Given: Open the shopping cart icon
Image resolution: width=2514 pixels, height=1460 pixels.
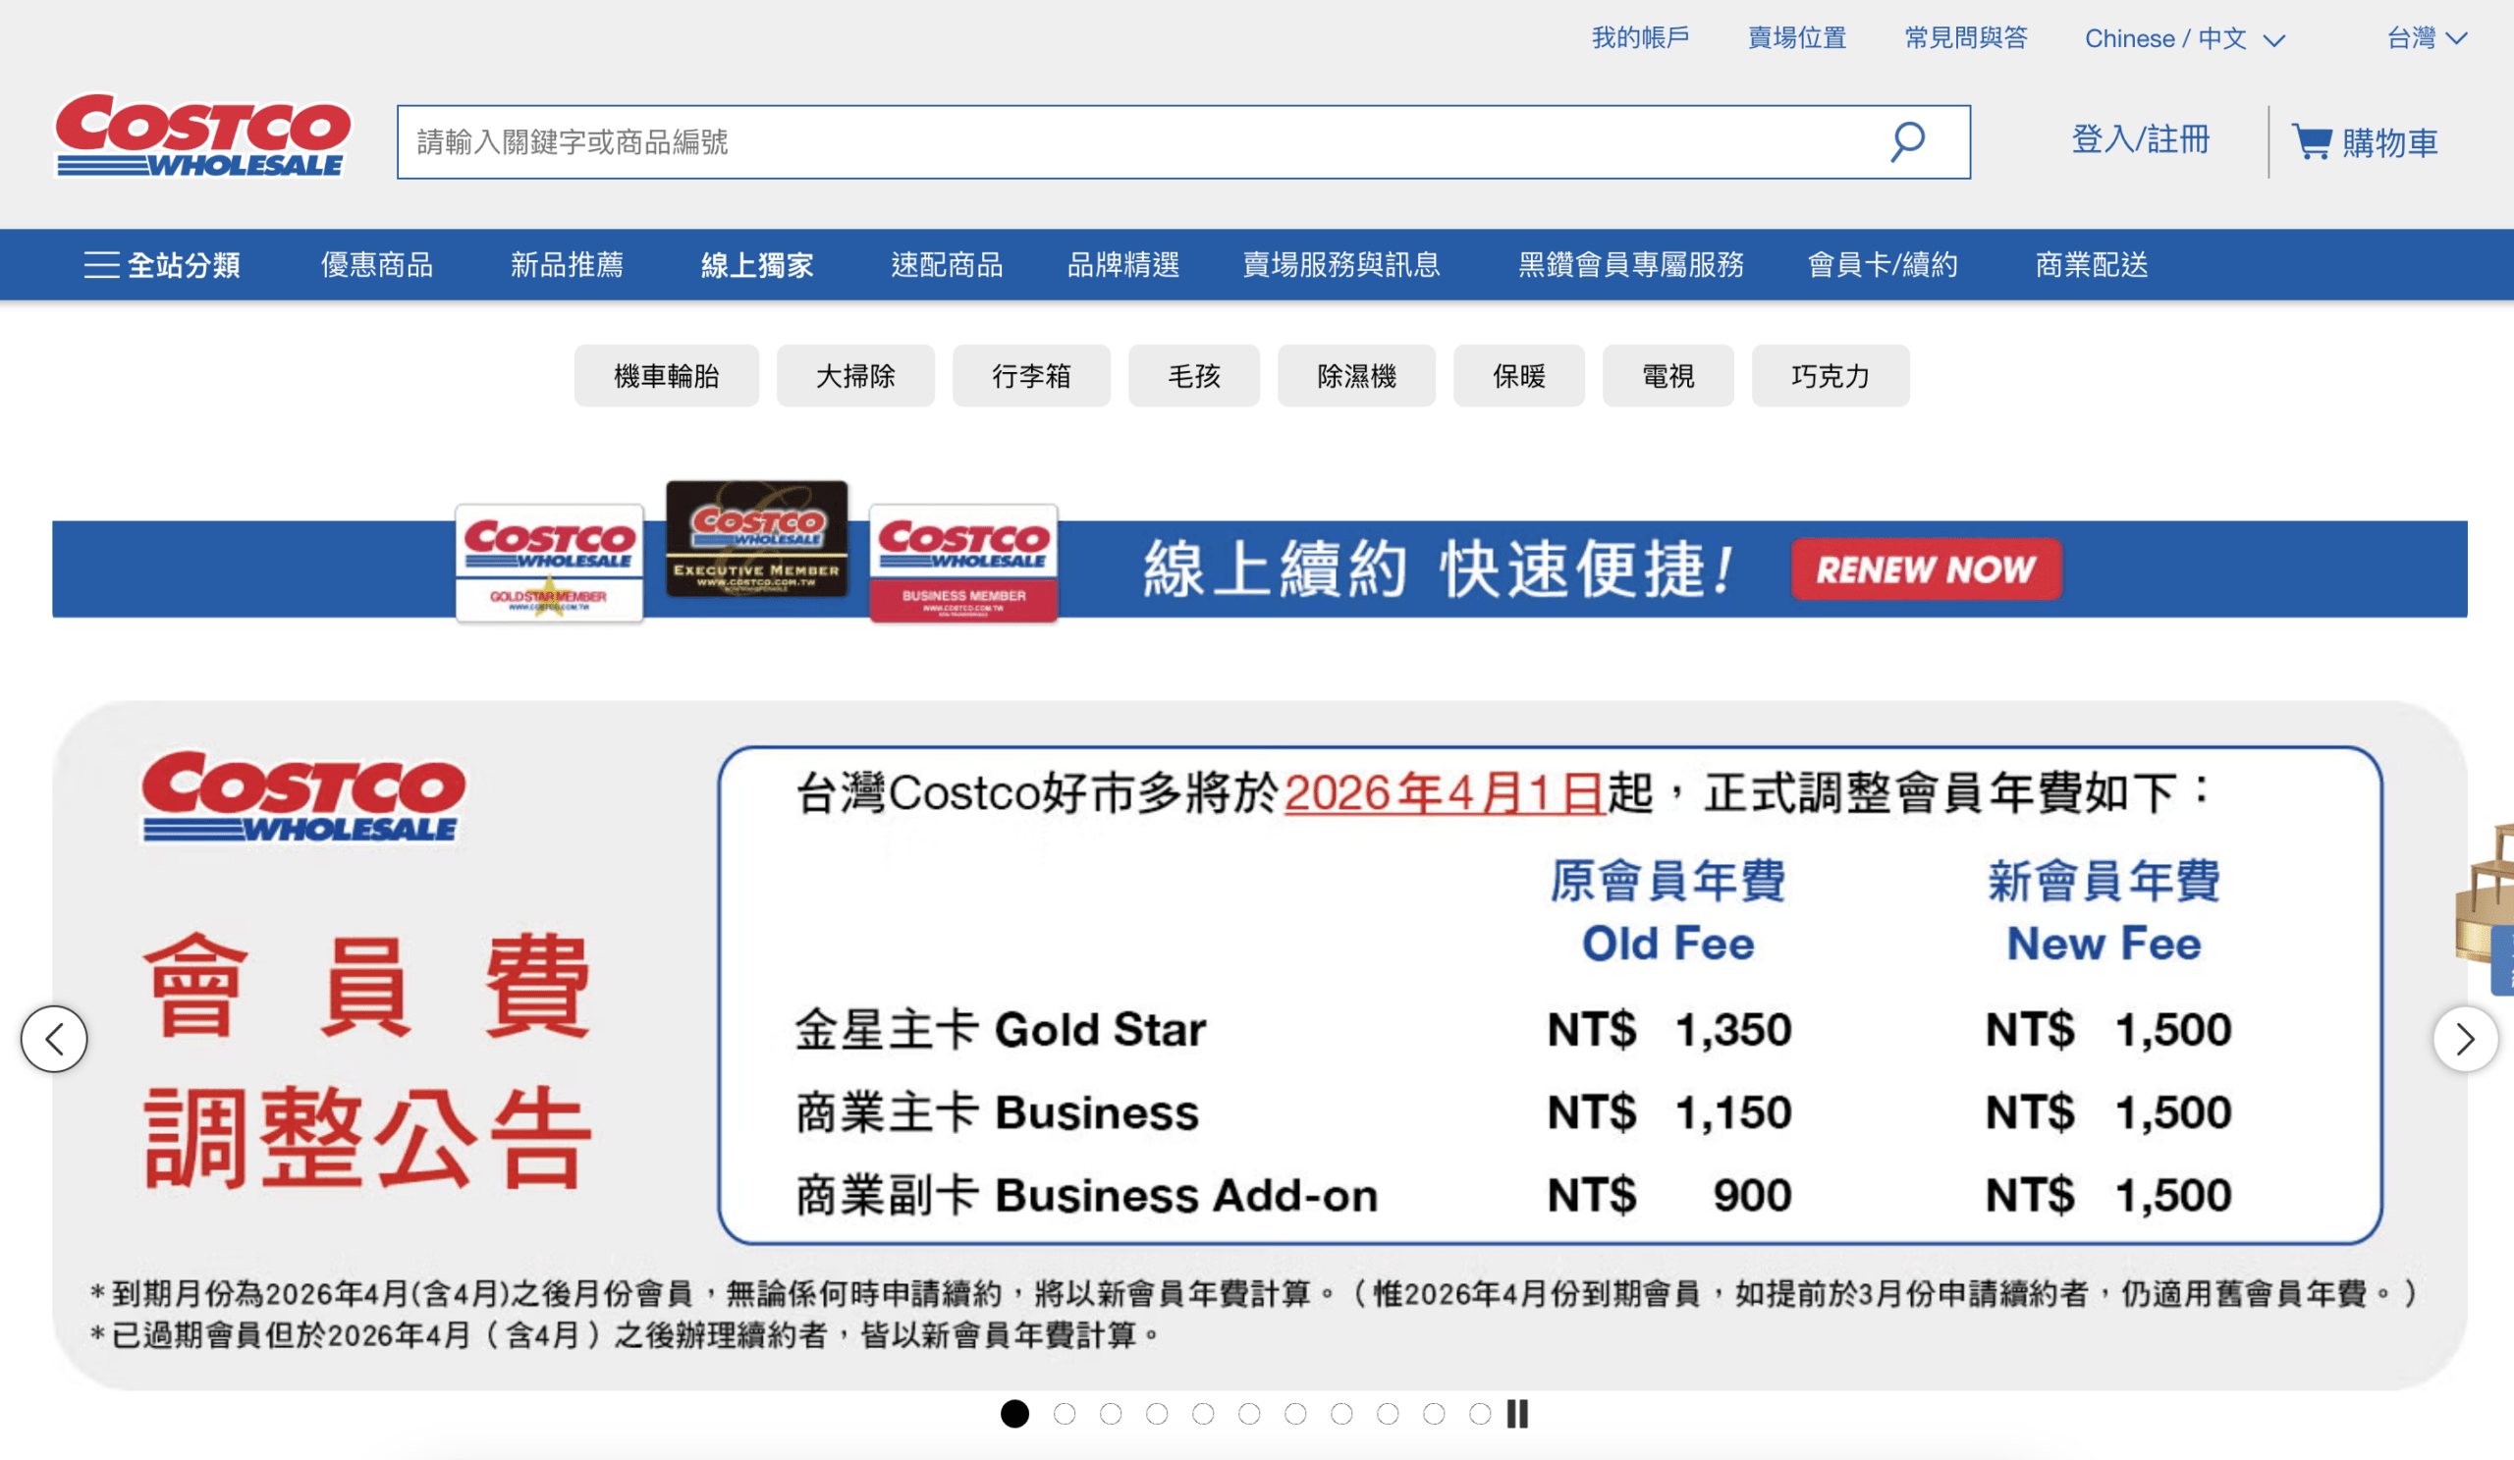Looking at the screenshot, I should pyautogui.click(x=2312, y=141).
